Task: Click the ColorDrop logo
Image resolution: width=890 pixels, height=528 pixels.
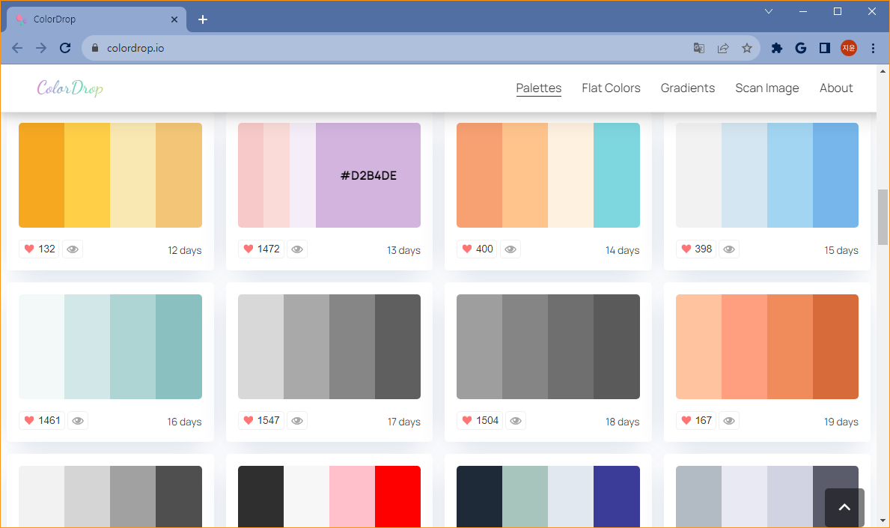Action: (70, 88)
